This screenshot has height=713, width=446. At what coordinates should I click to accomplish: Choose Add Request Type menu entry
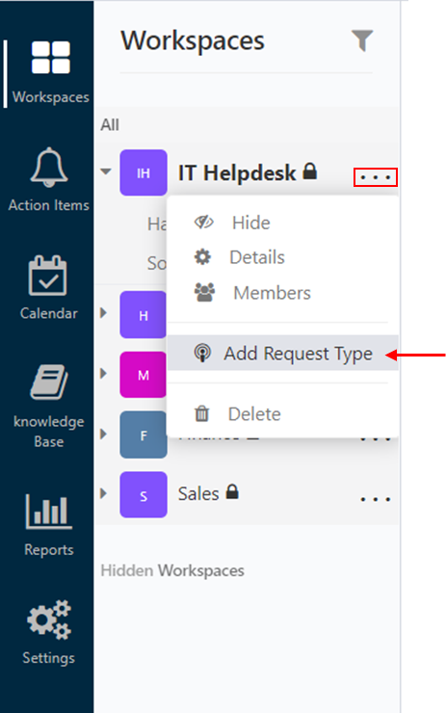[283, 354]
